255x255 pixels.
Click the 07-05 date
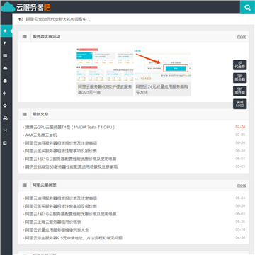point(240,135)
